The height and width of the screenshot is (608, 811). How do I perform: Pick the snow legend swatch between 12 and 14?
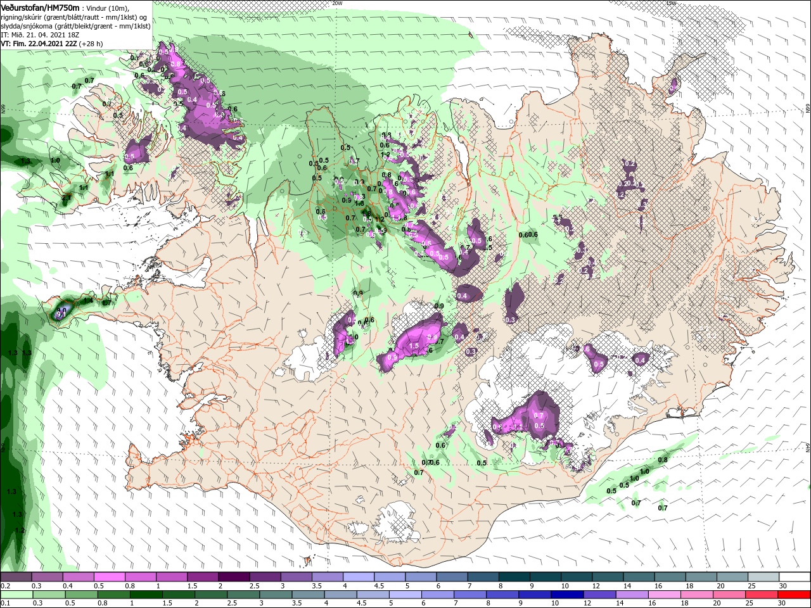click(608, 577)
